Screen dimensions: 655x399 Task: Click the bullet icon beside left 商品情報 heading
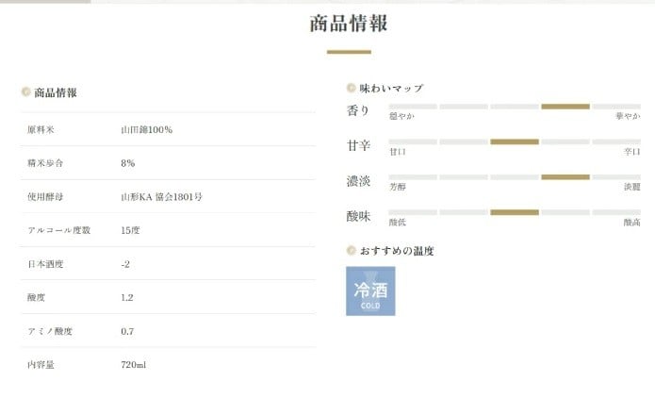coord(26,92)
